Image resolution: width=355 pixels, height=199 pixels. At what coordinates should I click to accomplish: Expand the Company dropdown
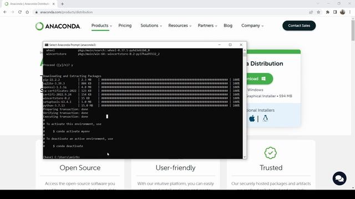(252, 25)
